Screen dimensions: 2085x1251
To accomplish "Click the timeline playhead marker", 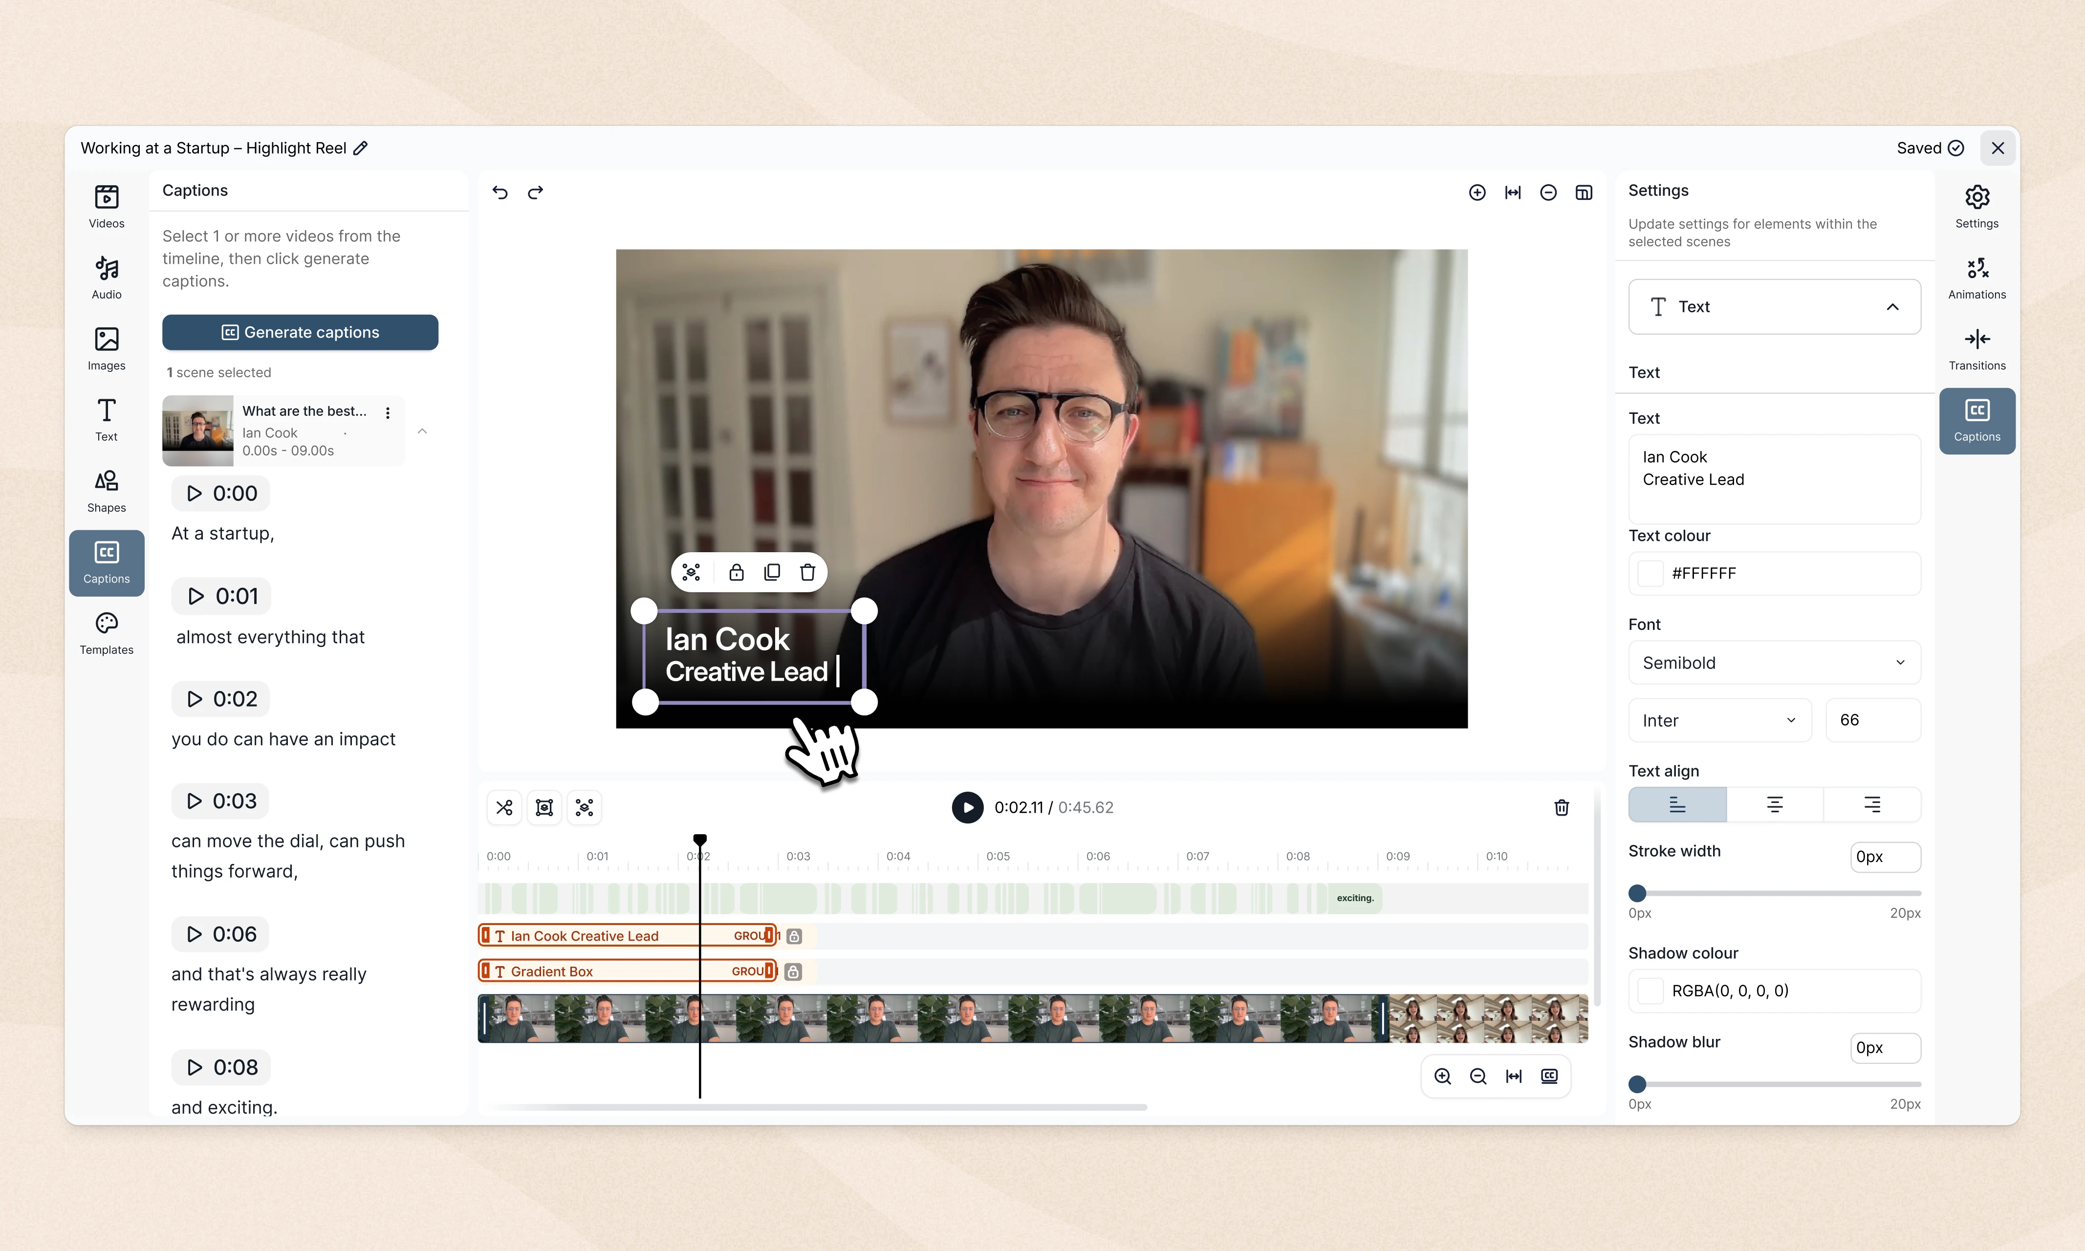I will point(700,840).
